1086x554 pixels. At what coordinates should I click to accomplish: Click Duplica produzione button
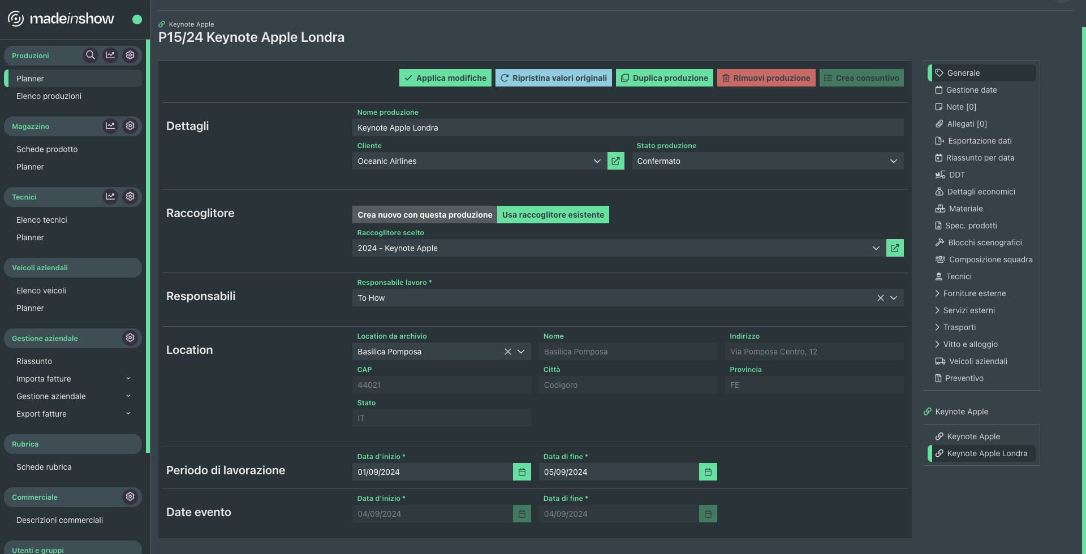[665, 78]
